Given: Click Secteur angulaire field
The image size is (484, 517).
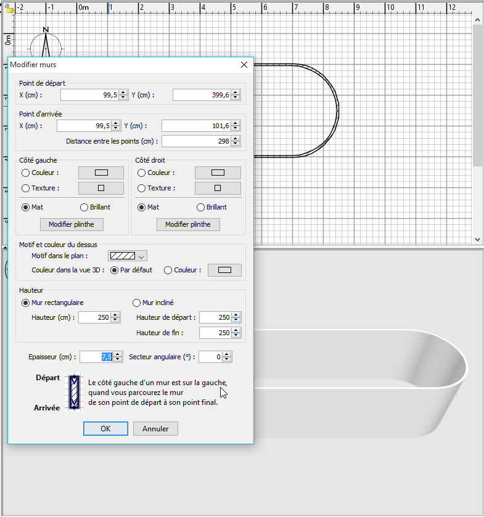Looking at the screenshot, I should [x=210, y=357].
